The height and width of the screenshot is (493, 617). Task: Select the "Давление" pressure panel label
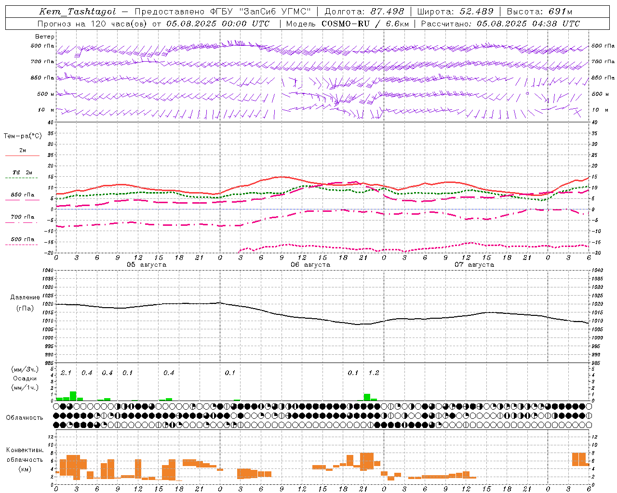coord(25,298)
